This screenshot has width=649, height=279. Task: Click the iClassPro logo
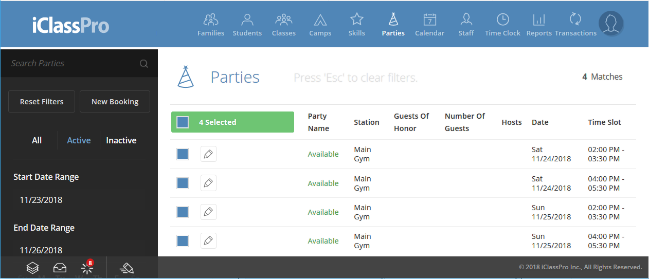tap(70, 25)
